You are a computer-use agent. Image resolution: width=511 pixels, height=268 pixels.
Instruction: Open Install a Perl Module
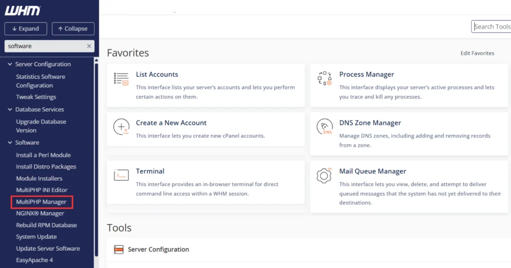pyautogui.click(x=43, y=155)
